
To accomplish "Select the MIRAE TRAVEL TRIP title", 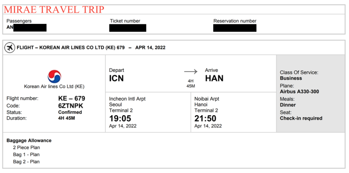I will tap(54, 9).
